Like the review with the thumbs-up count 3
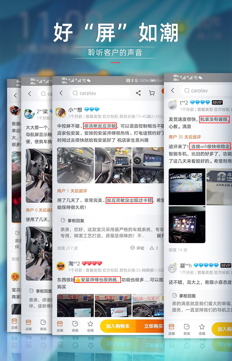The image size is (232, 361). (x=154, y=248)
